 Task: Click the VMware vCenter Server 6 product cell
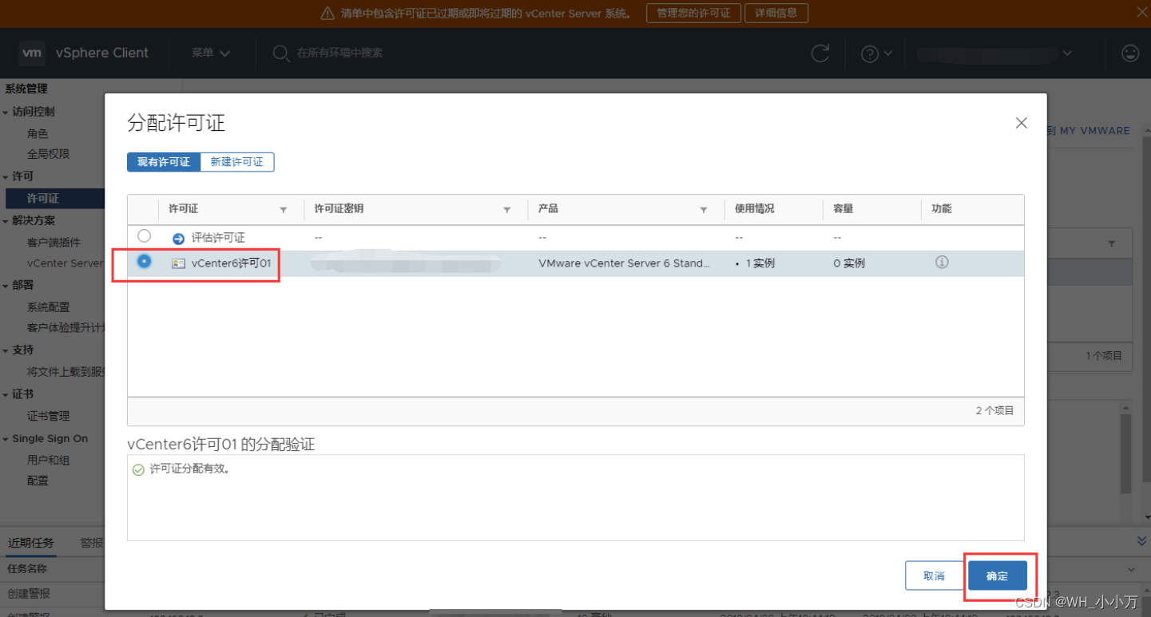pyautogui.click(x=624, y=263)
